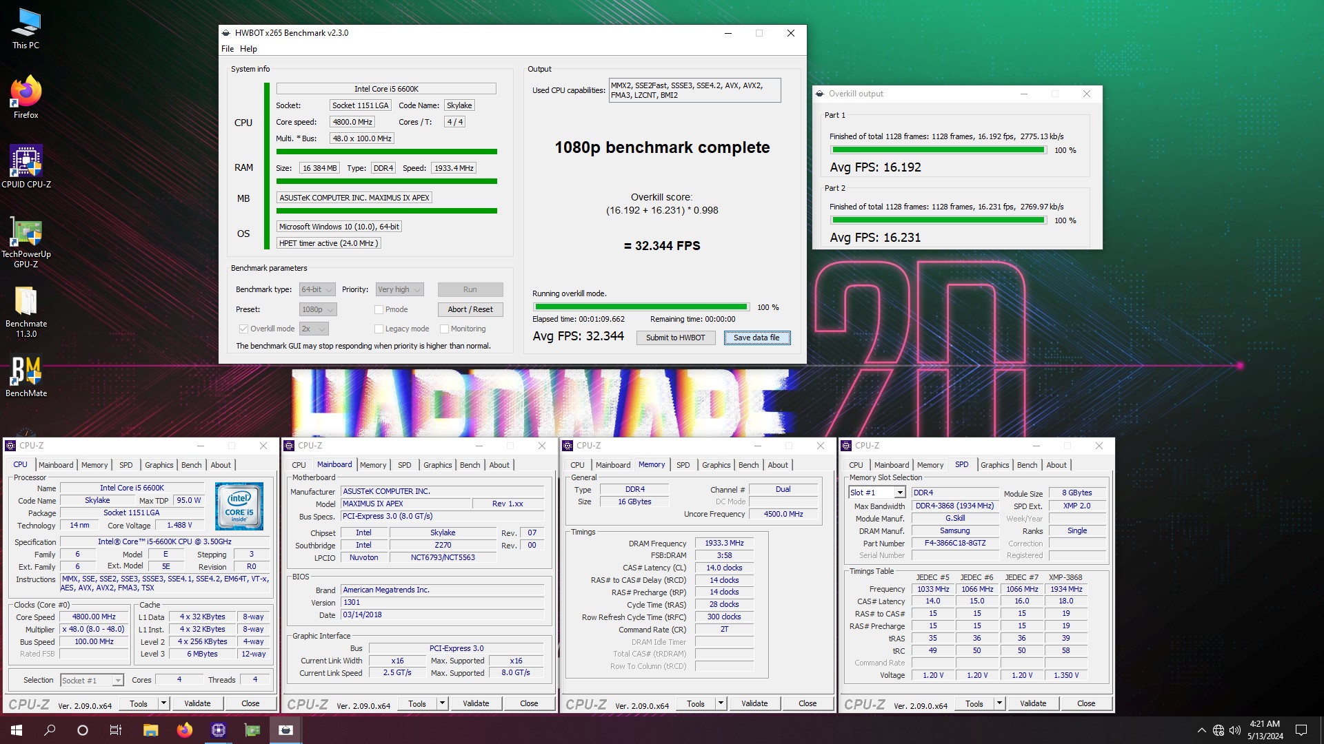Enable Legacy mode checkbox
The height and width of the screenshot is (744, 1324).
[x=379, y=329]
